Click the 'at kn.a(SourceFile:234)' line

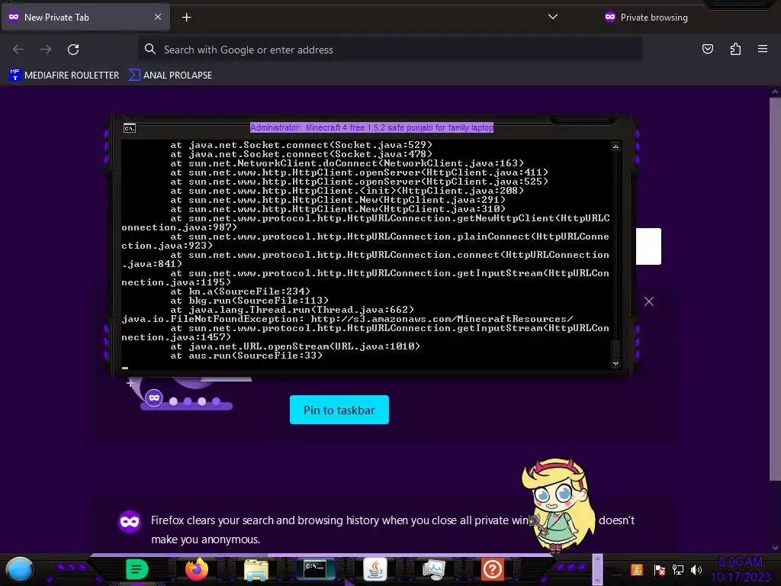click(x=240, y=291)
